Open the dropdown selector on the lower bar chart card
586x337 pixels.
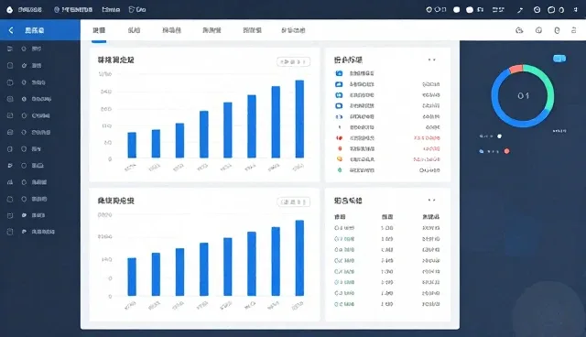(293, 202)
